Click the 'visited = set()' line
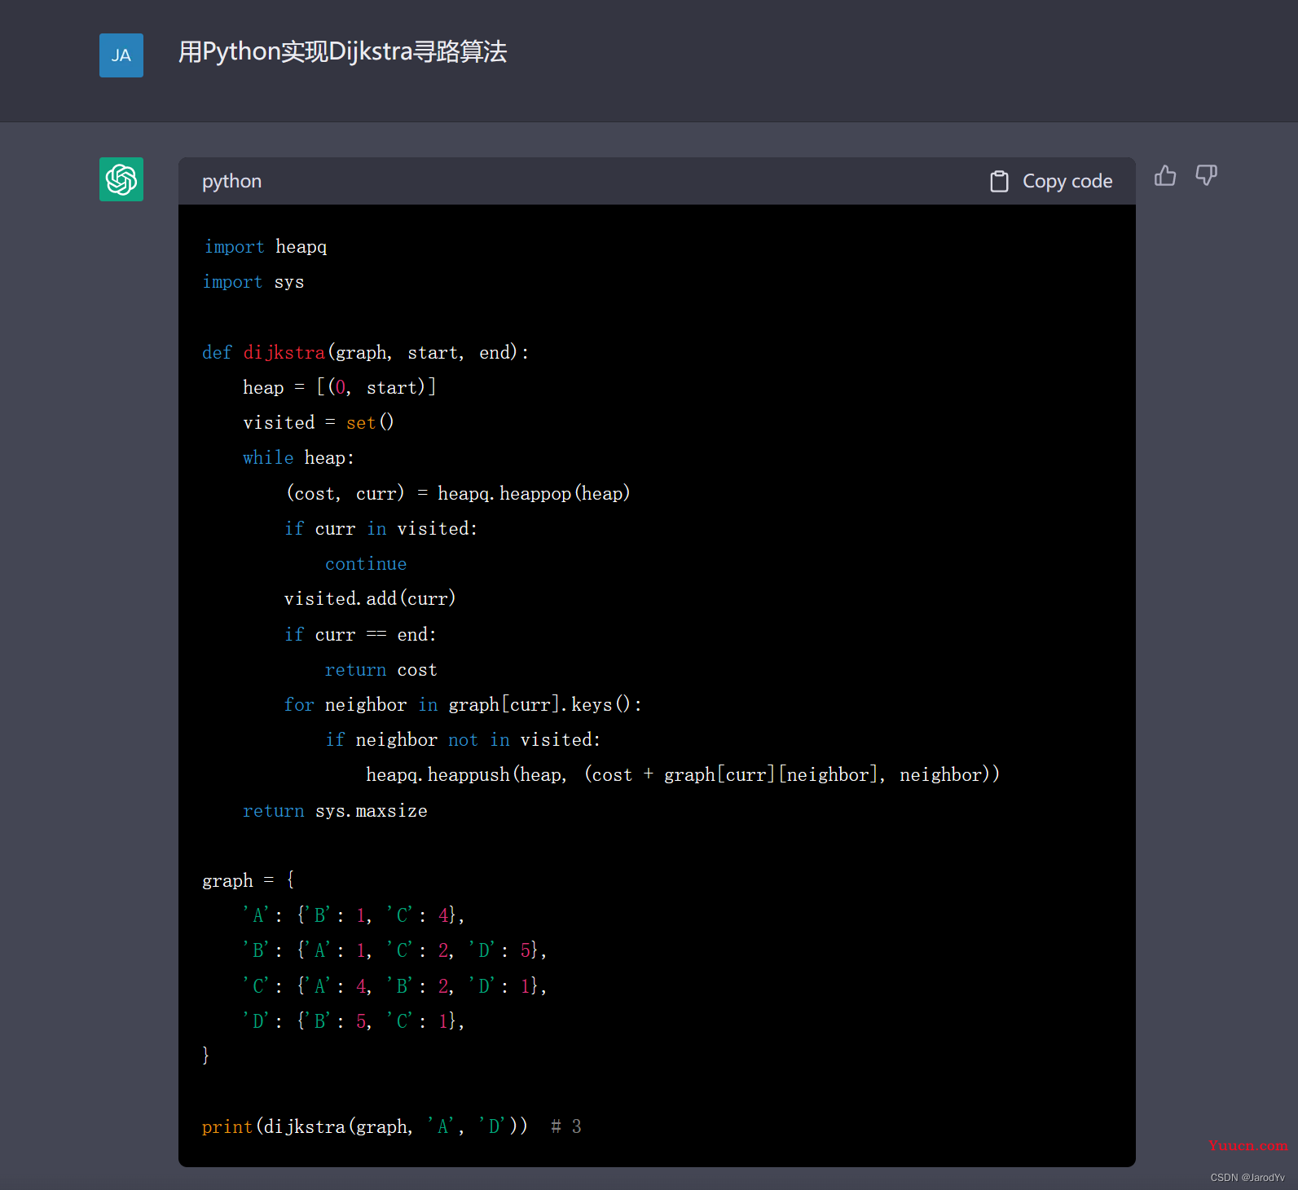This screenshot has height=1190, width=1298. [x=319, y=422]
